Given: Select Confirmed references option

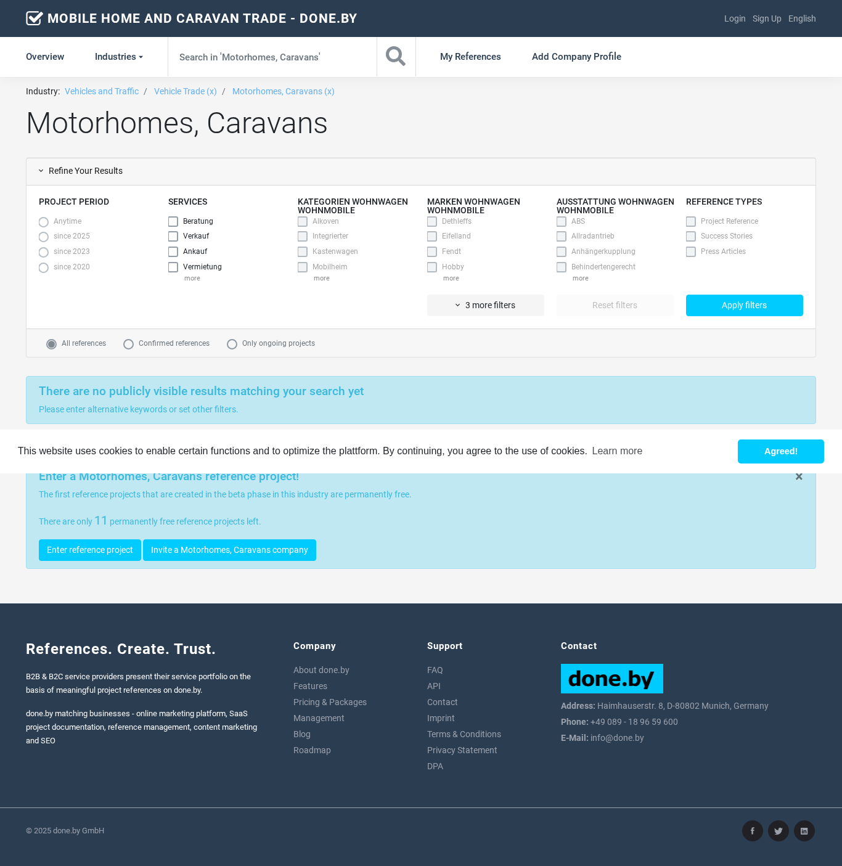Looking at the screenshot, I should [128, 344].
